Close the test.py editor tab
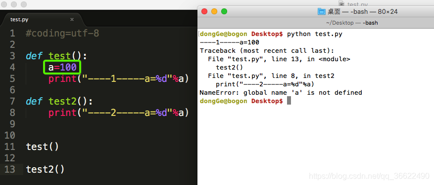The width and height of the screenshot is (434, 185). click(x=72, y=20)
